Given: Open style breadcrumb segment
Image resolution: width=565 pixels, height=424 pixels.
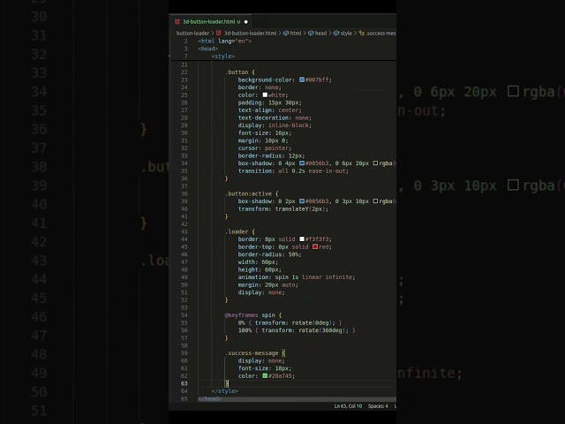Looking at the screenshot, I should coord(346,34).
